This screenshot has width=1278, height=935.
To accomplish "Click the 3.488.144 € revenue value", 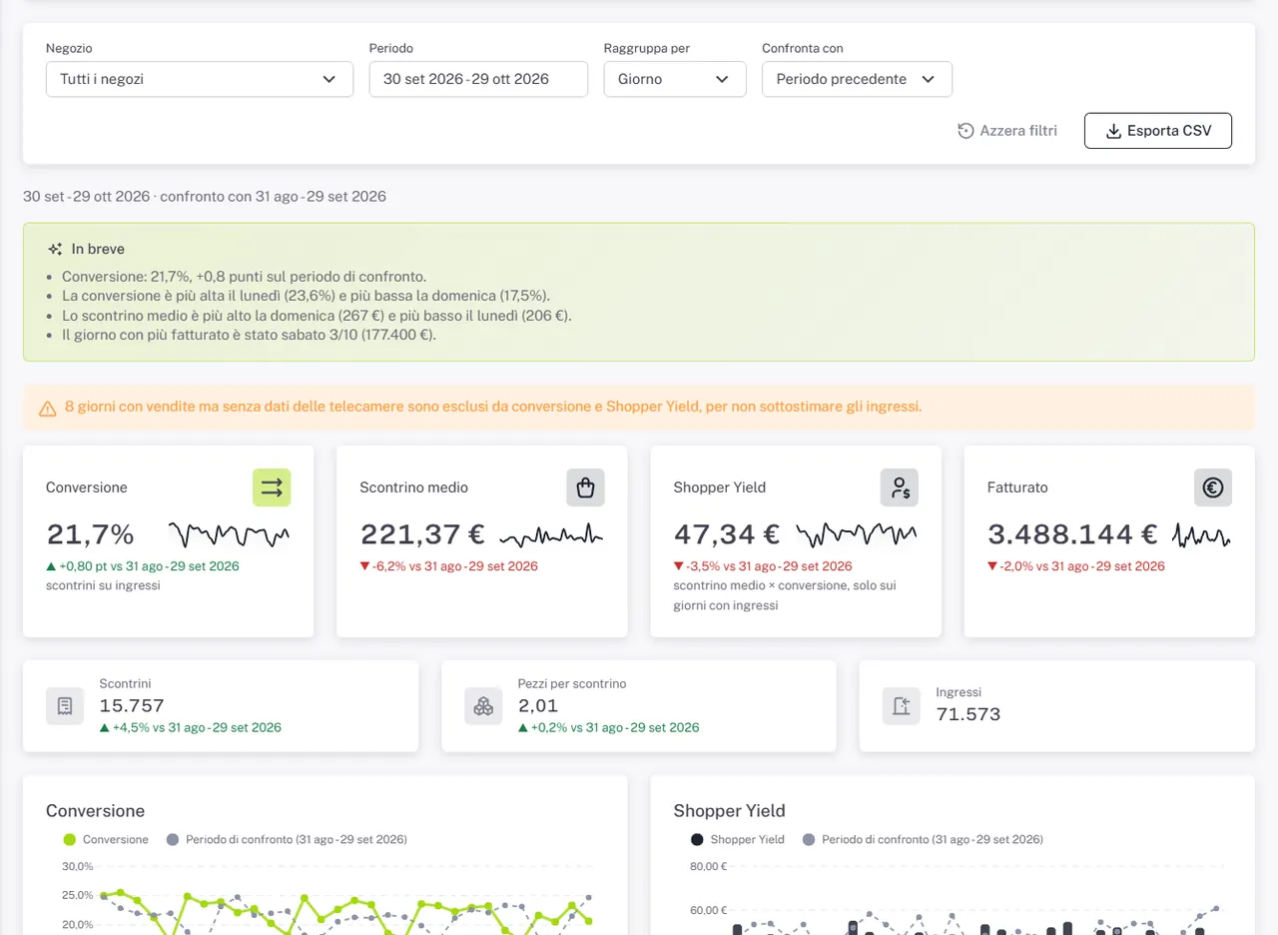I will [x=1072, y=534].
